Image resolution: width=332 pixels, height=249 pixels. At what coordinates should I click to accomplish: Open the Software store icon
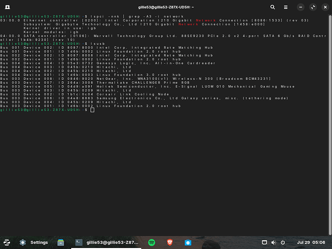[188, 243]
